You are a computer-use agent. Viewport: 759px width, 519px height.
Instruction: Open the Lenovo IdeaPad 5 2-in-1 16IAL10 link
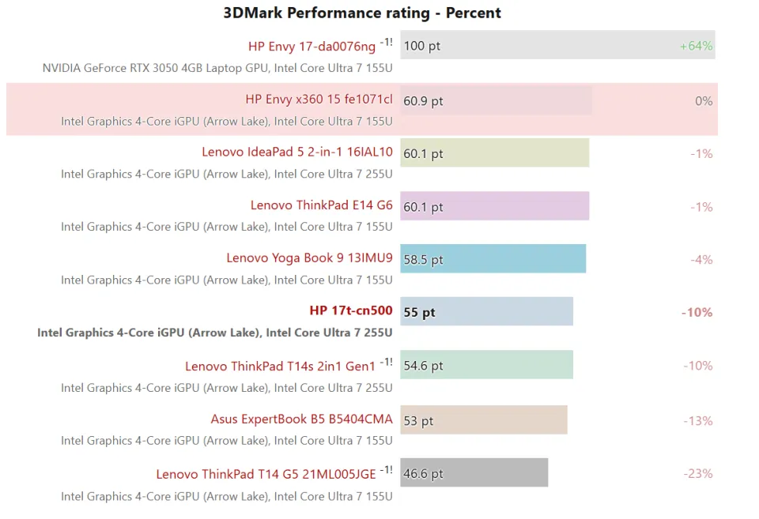tap(296, 152)
